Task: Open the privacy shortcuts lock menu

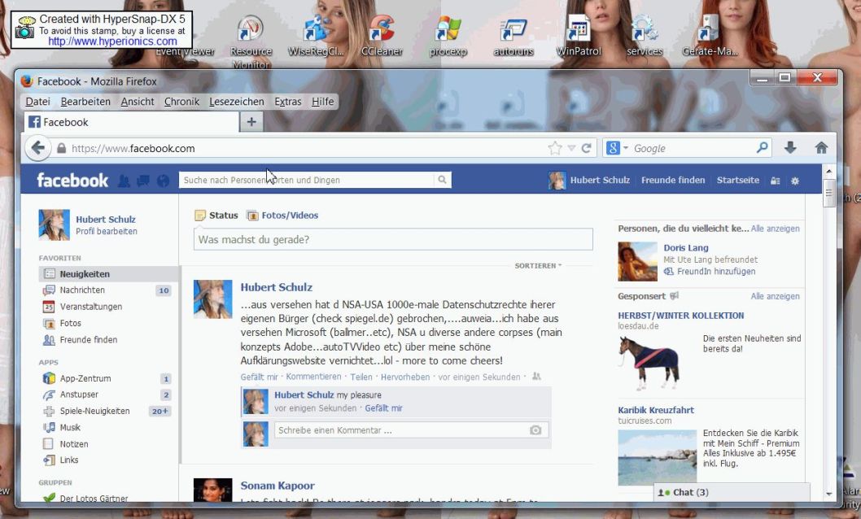Action: [x=776, y=181]
